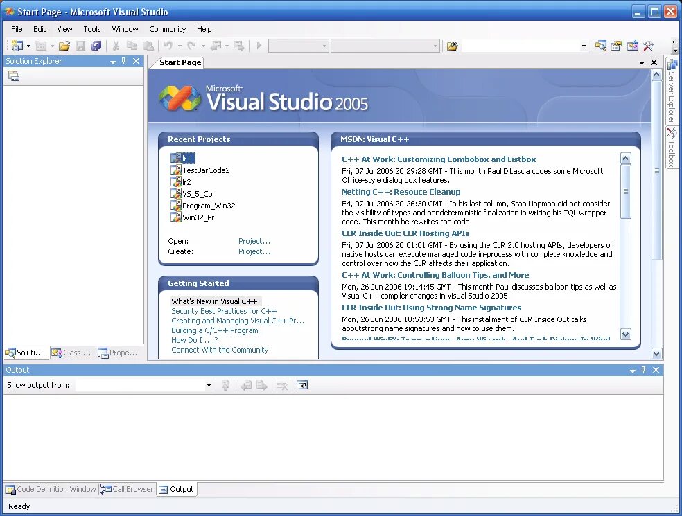Switch to the Call Browser tab
Viewport: 682px width, 516px height.
(127, 489)
